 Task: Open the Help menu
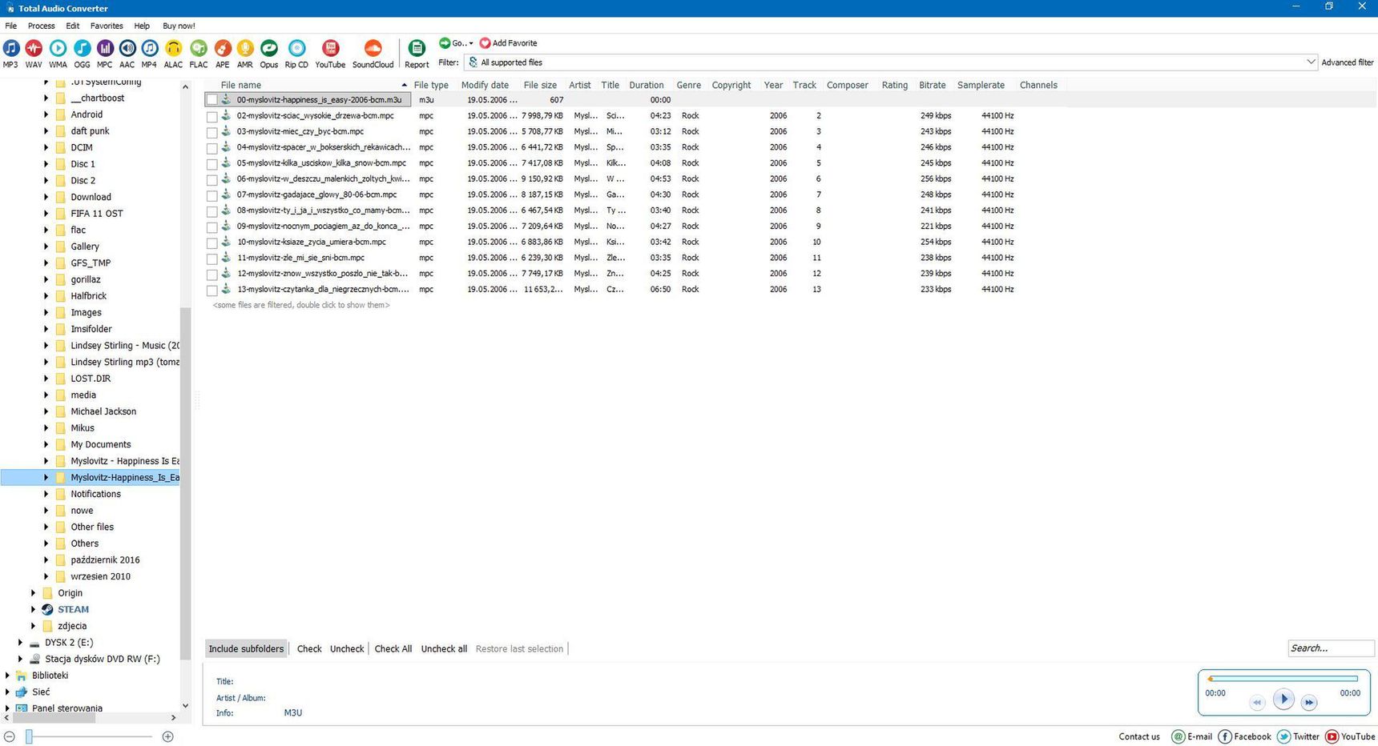click(x=142, y=26)
